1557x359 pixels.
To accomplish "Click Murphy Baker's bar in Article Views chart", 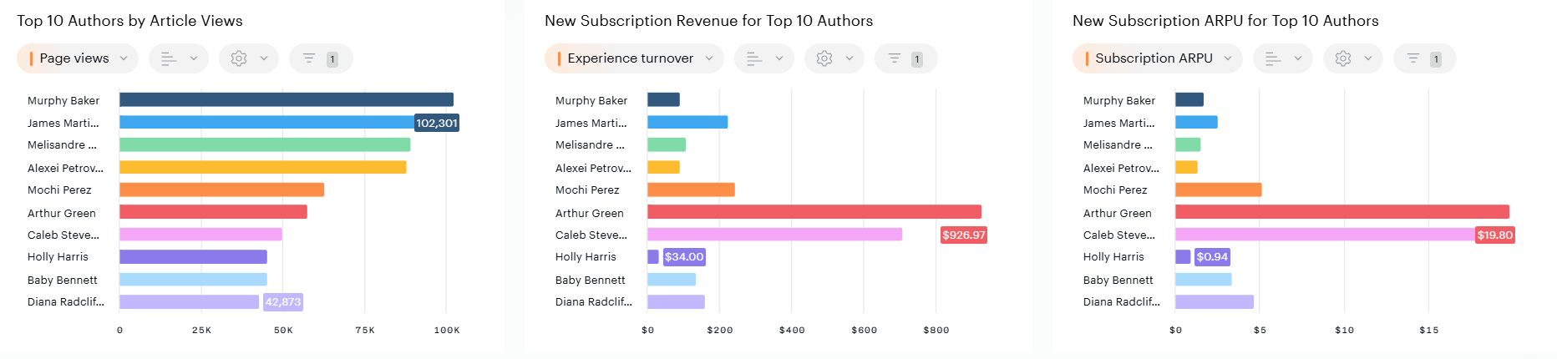I will pyautogui.click(x=286, y=100).
